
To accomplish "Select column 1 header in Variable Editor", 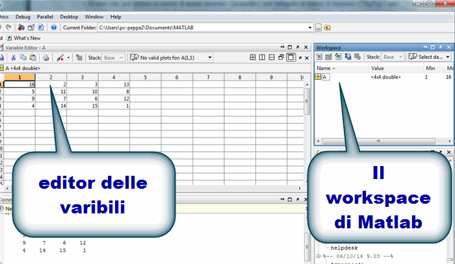I will 19,77.
